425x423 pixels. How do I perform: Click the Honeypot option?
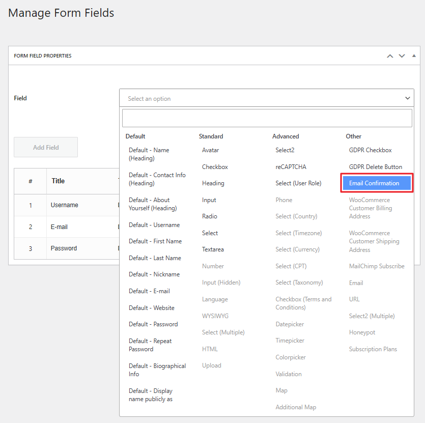pos(362,332)
